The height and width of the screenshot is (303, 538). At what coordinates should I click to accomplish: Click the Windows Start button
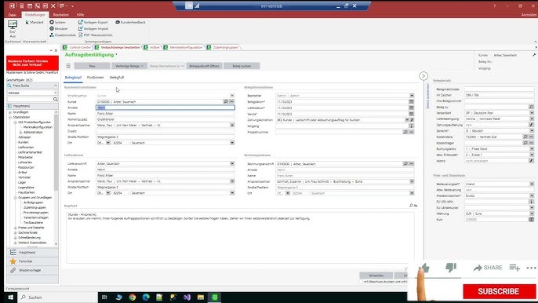(x=10, y=298)
